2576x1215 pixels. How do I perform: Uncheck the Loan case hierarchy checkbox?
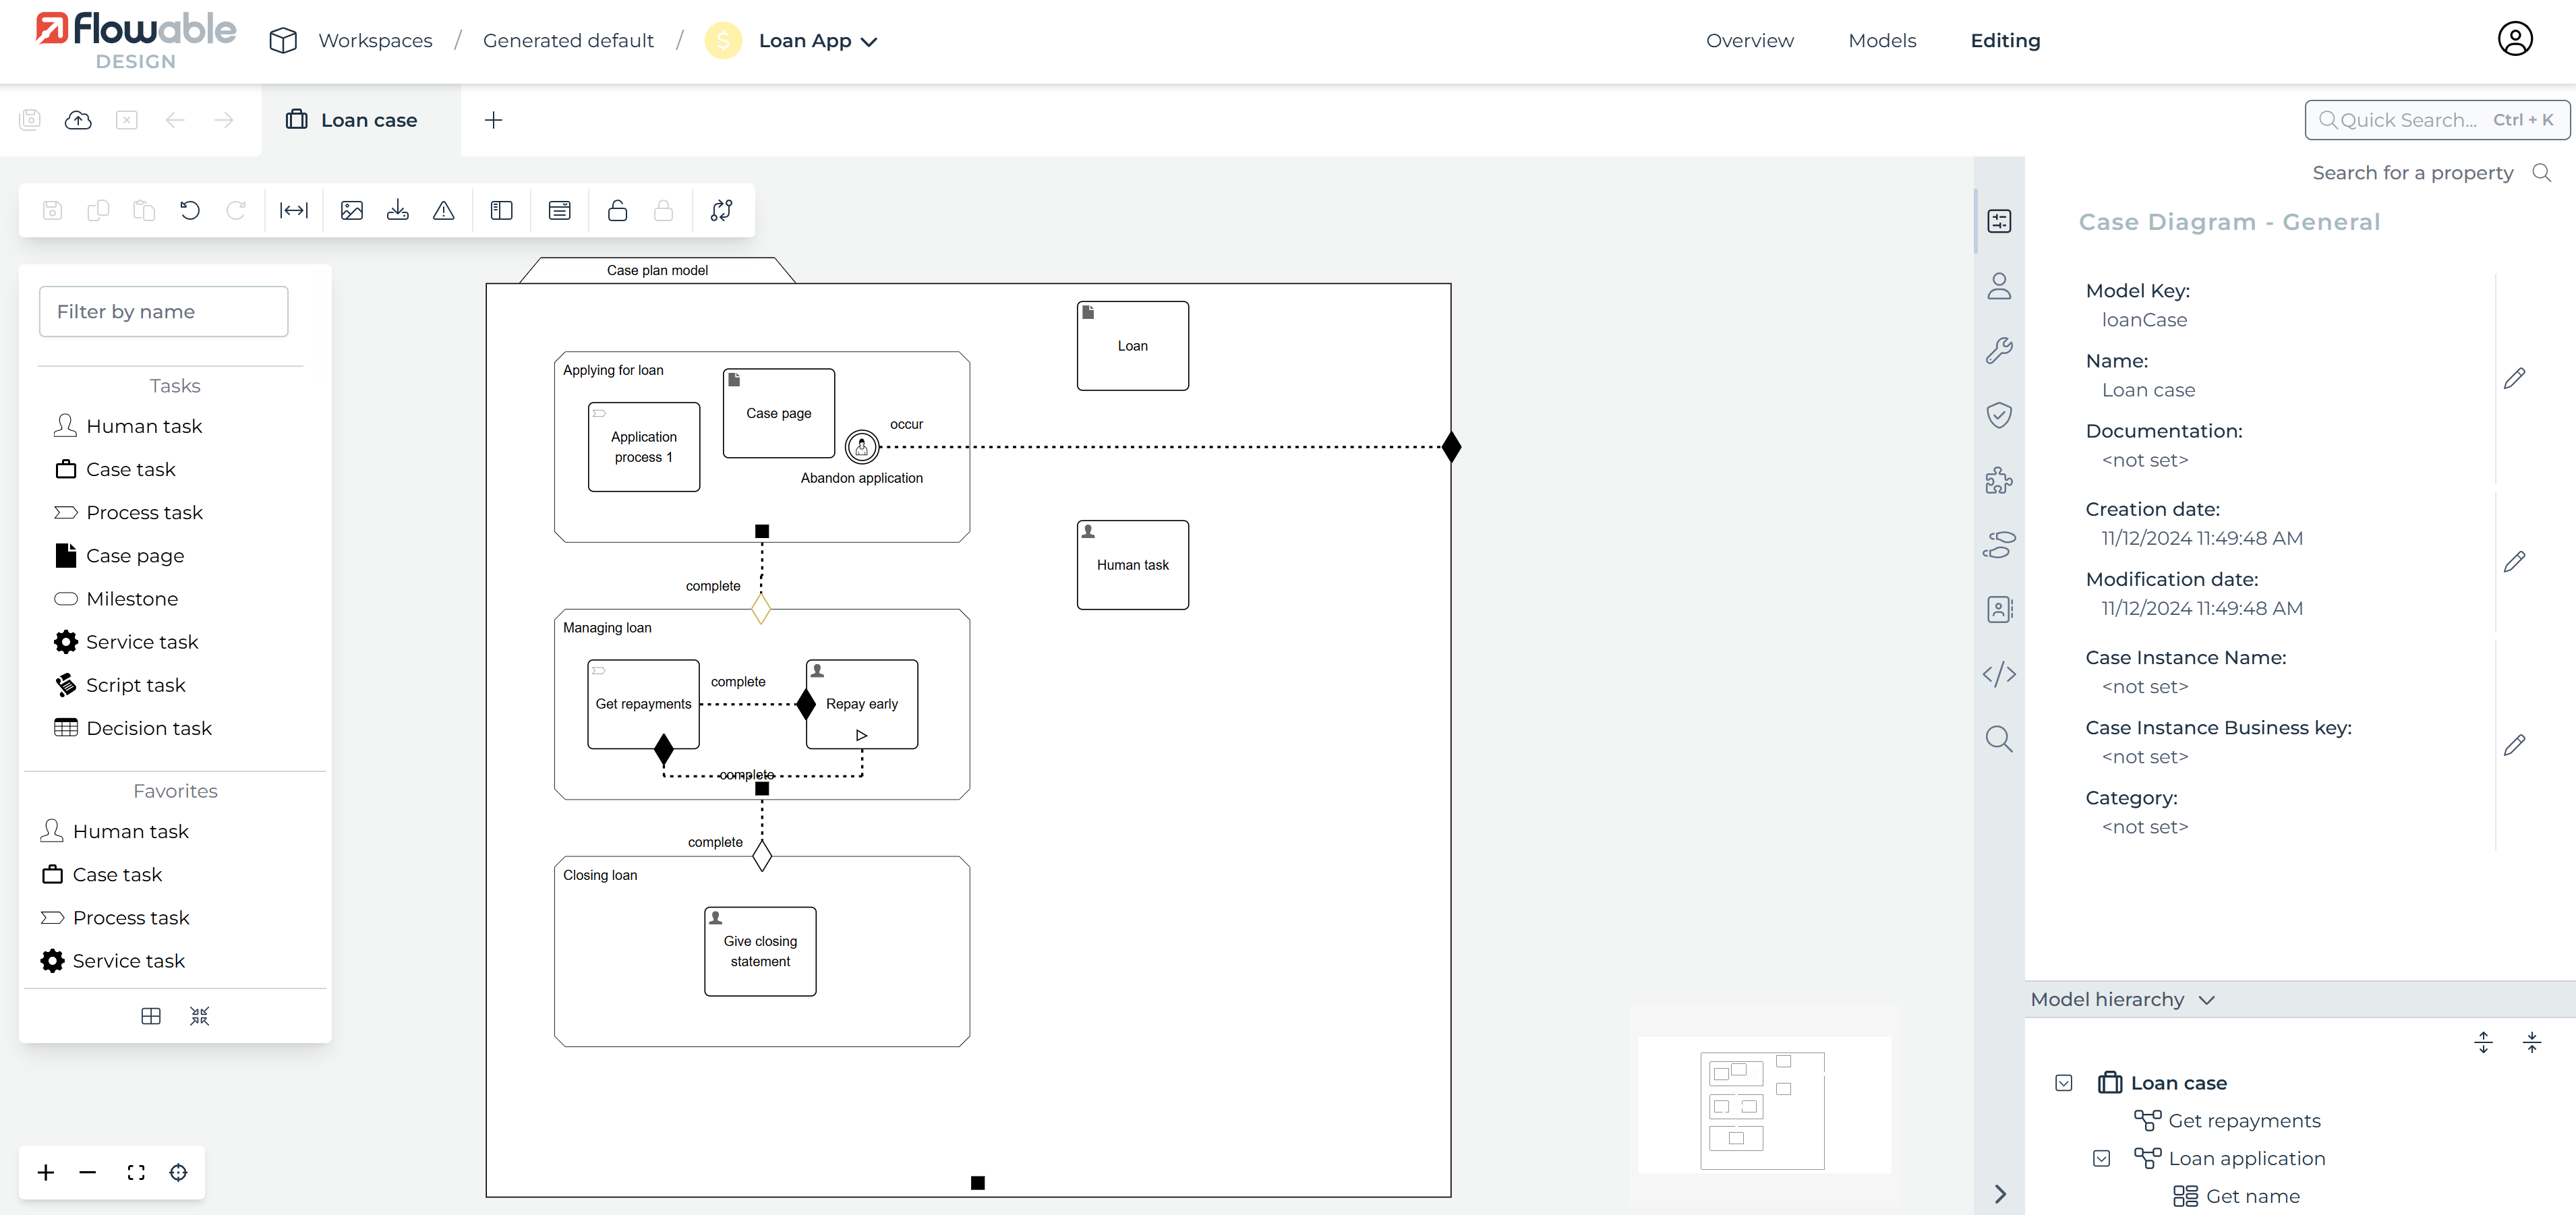[x=2064, y=1083]
